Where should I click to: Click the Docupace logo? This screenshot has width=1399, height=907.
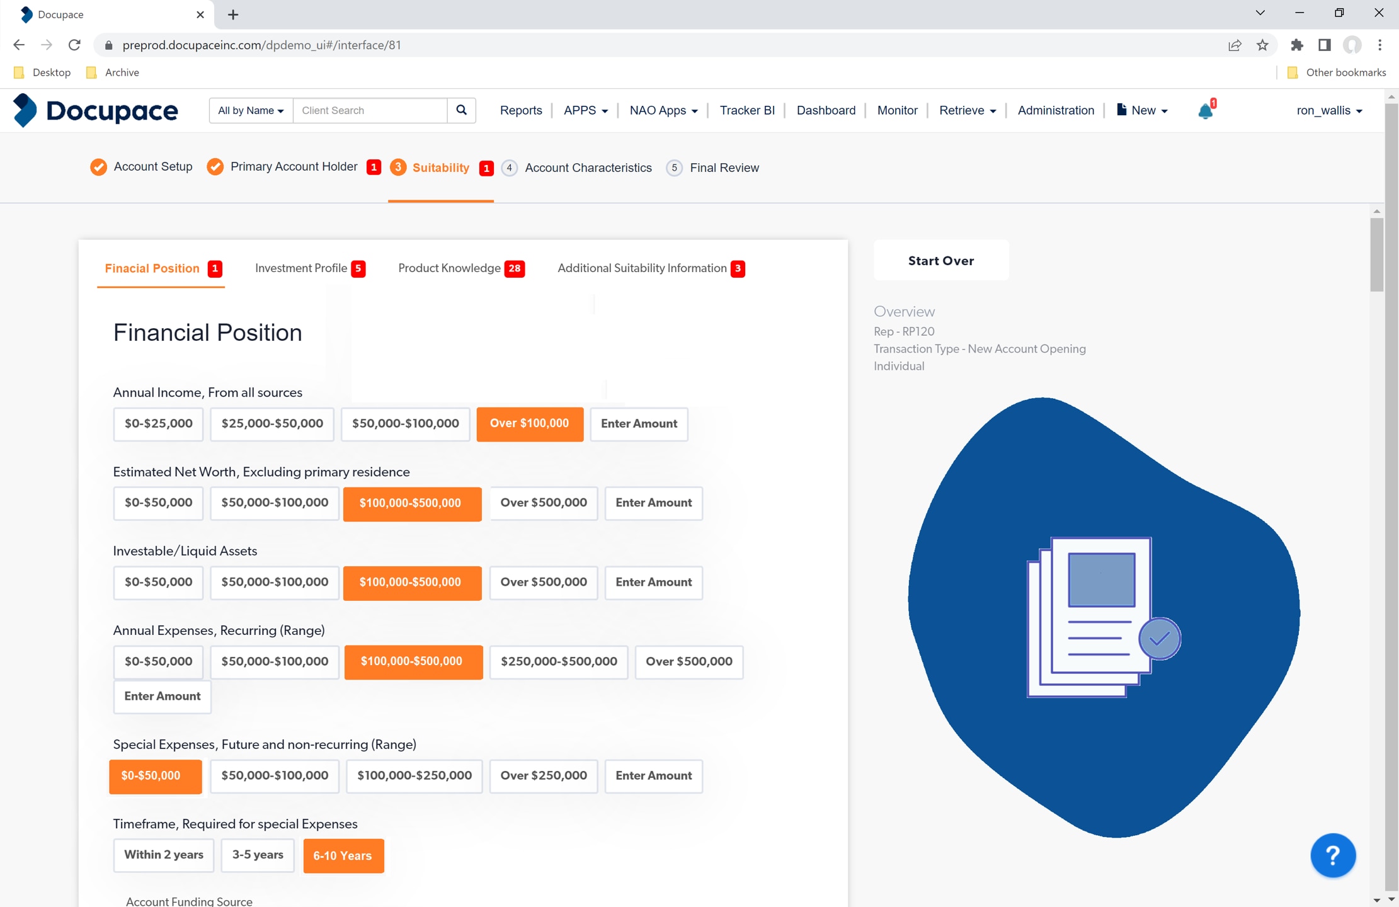point(96,110)
